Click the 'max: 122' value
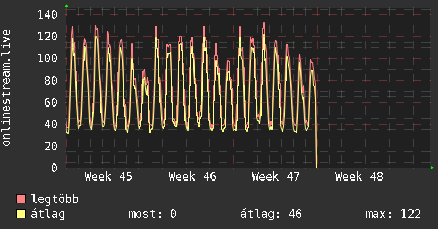 pyautogui.click(x=393, y=214)
